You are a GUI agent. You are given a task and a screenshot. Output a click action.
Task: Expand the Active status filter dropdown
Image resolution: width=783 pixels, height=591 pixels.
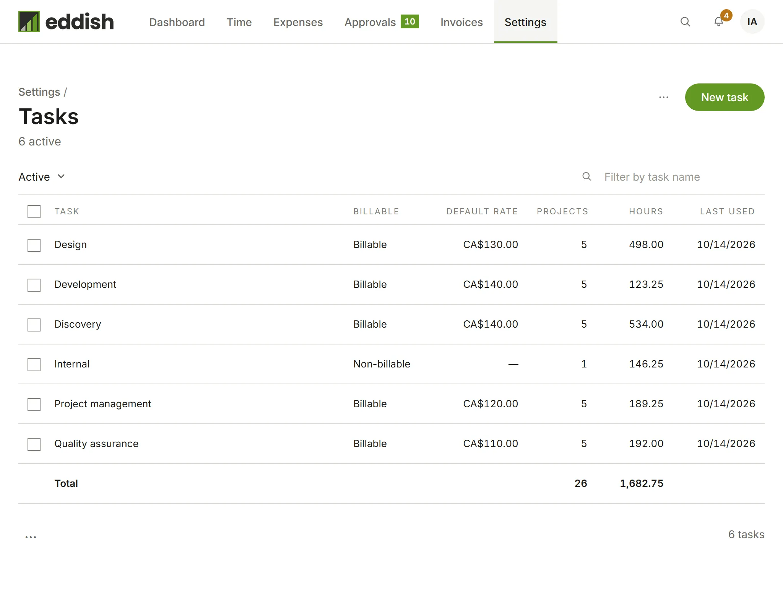click(x=42, y=177)
